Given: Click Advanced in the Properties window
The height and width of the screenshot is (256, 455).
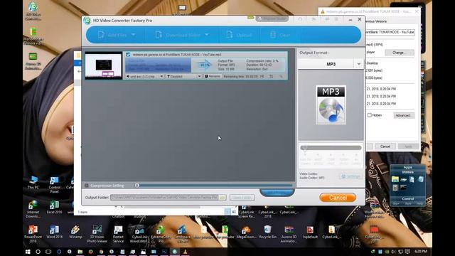Looking at the screenshot, I should click(x=404, y=115).
